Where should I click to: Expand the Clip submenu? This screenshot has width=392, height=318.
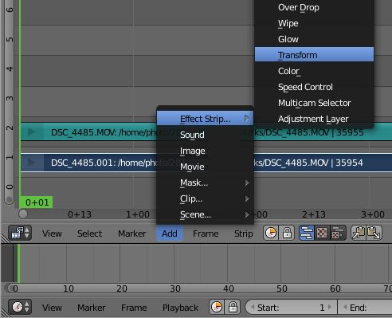pos(205,198)
